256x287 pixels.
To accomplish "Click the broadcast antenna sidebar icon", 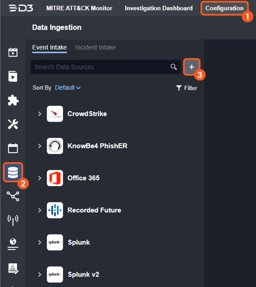I will point(13,220).
